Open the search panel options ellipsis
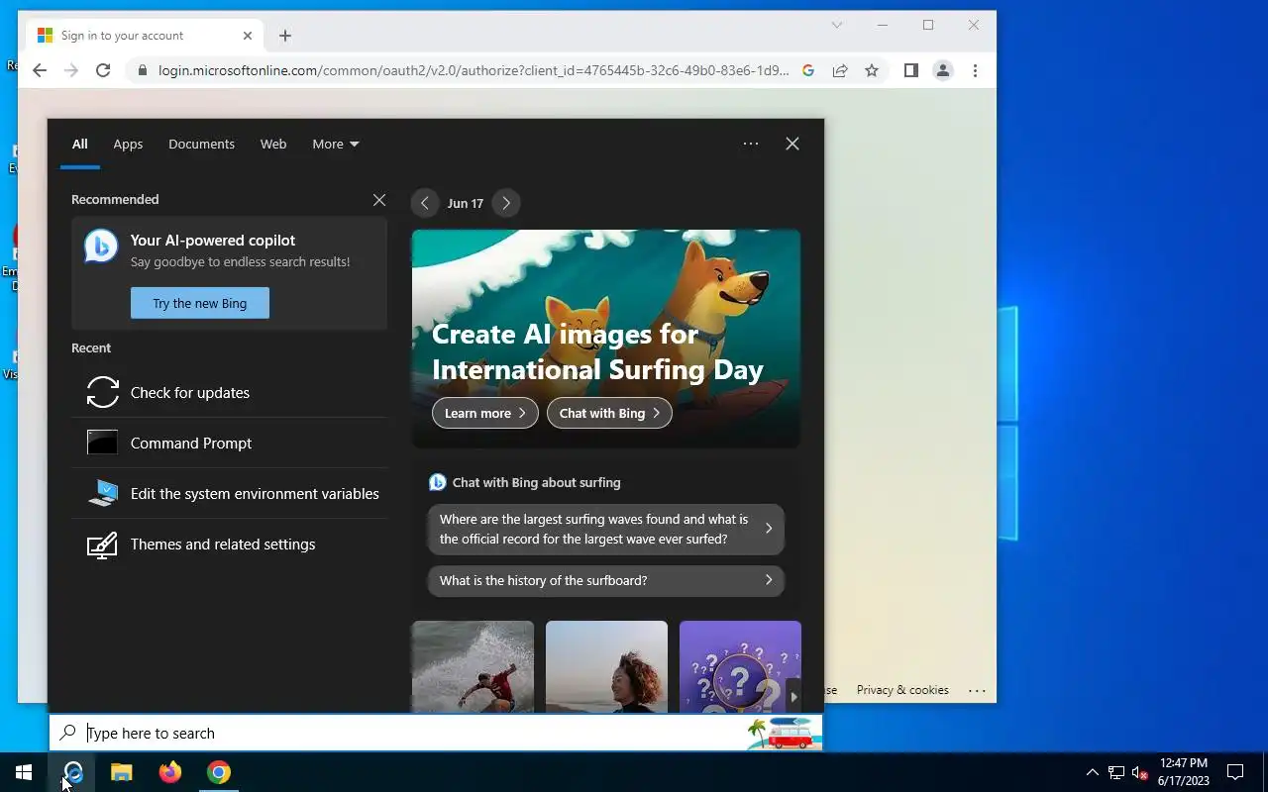The image size is (1268, 792). (x=751, y=144)
